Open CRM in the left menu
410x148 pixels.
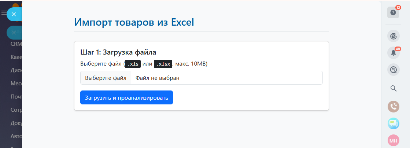pyautogui.click(x=16, y=44)
